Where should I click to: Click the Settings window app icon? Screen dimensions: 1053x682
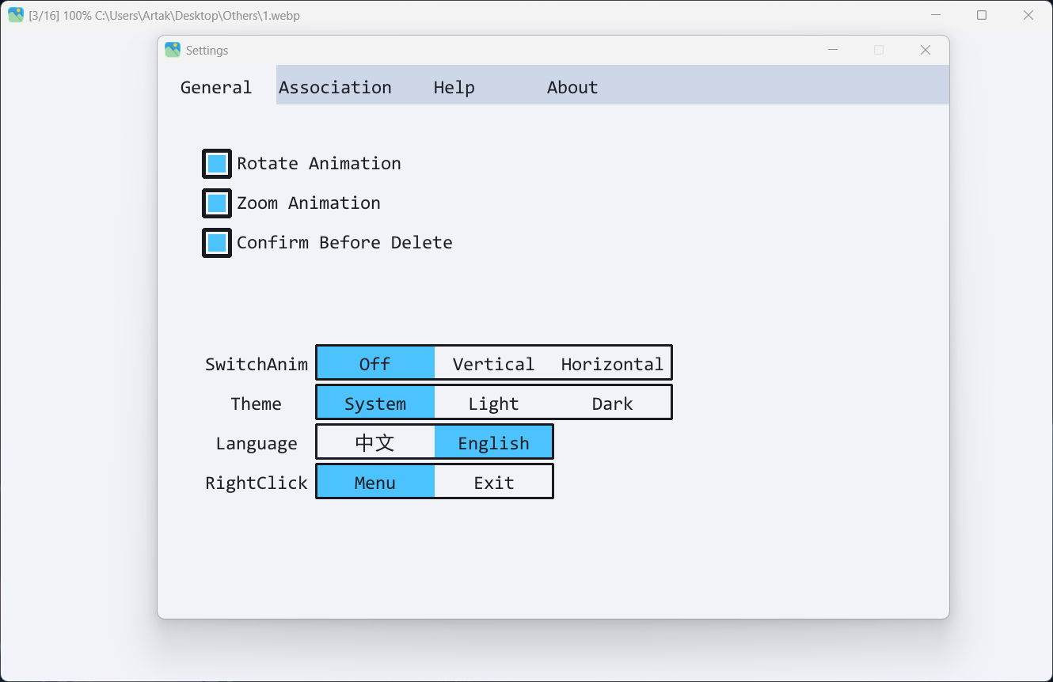pos(173,50)
